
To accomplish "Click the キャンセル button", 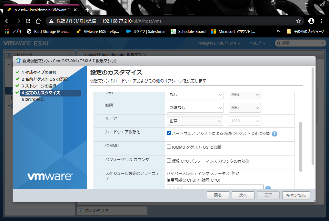I will point(296,195).
